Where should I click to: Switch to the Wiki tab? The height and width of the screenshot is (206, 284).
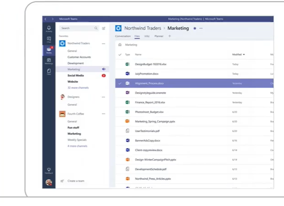(147, 36)
